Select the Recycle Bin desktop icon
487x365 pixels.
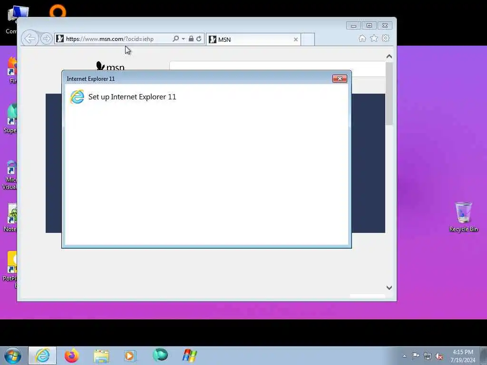coord(463,217)
